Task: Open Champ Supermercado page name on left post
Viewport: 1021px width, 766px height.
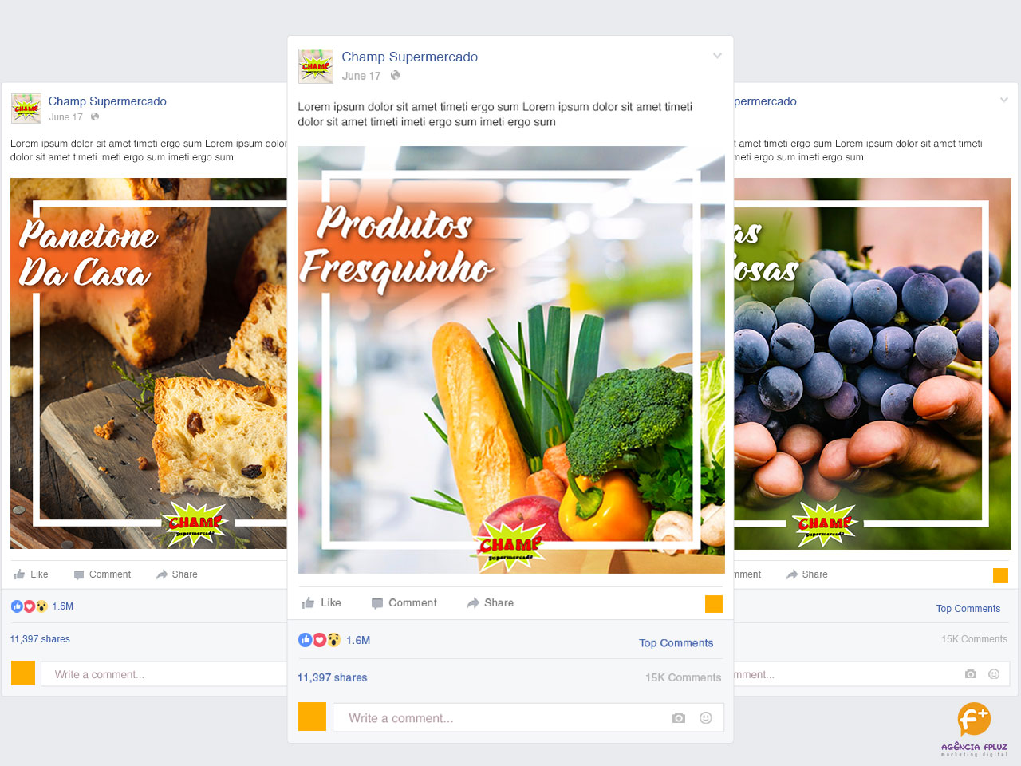Action: [x=108, y=101]
